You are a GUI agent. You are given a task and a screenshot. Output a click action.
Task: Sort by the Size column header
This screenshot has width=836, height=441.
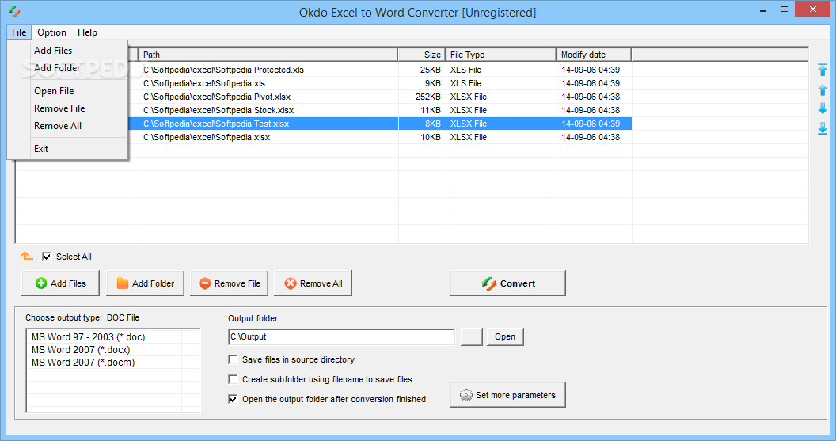[422, 55]
